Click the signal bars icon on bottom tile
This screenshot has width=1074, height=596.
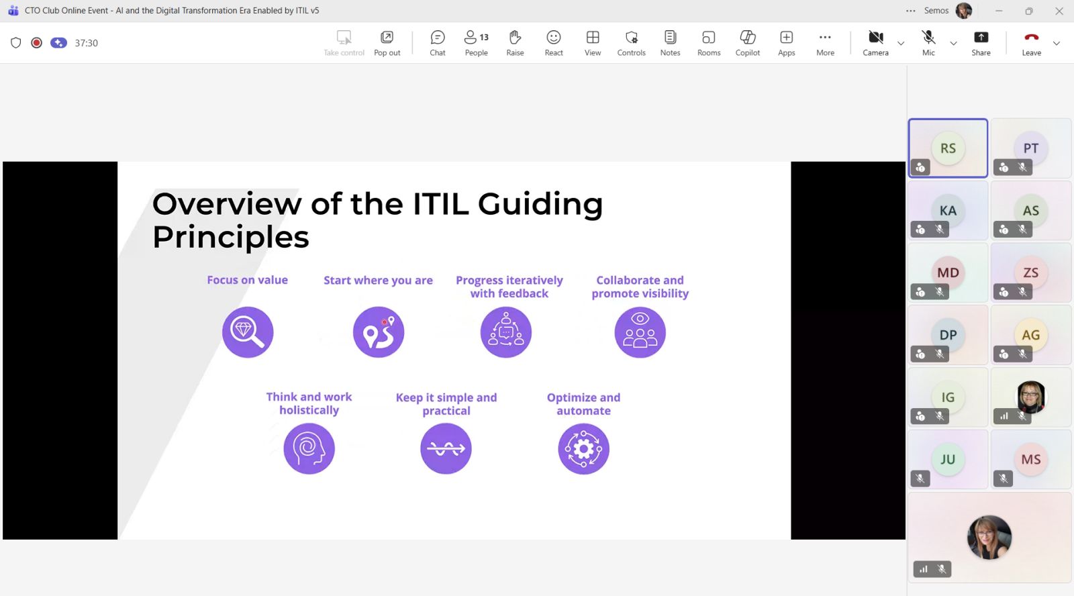pos(924,569)
